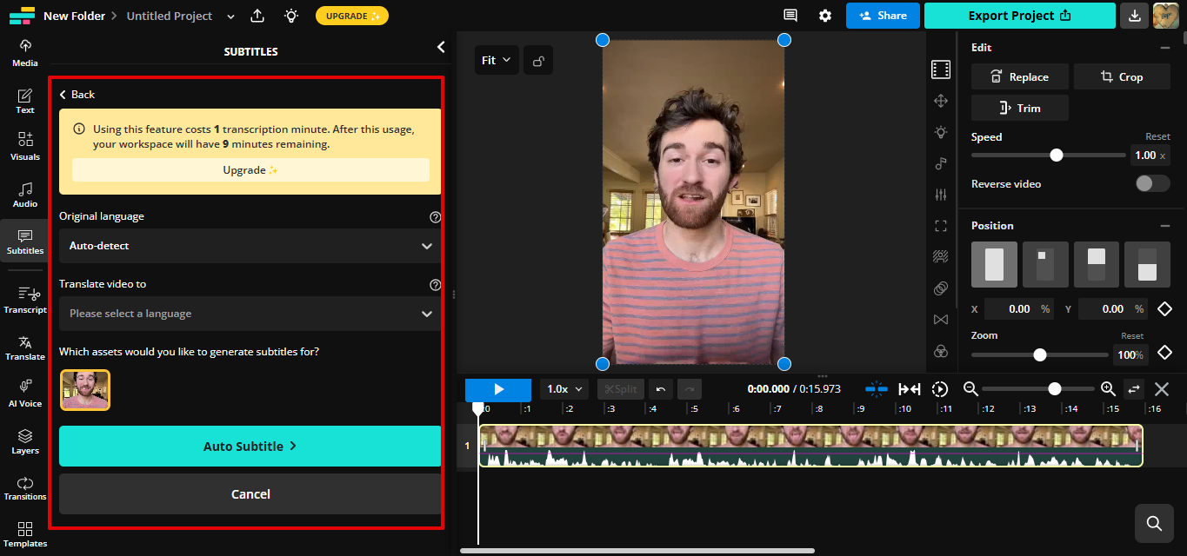This screenshot has width=1187, height=556.
Task: Open the Transitions panel
Action: 24,489
